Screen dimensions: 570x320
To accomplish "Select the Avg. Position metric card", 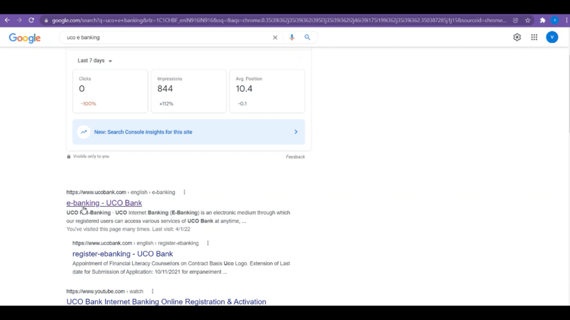I will [x=267, y=91].
